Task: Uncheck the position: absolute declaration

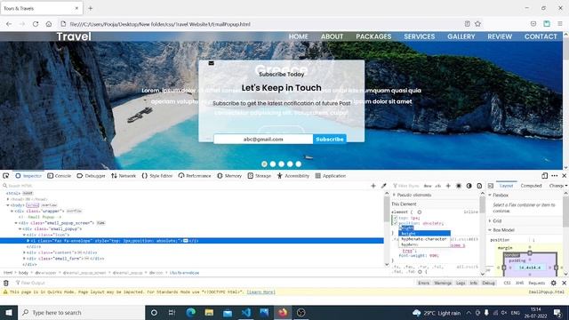Action: click(395, 223)
